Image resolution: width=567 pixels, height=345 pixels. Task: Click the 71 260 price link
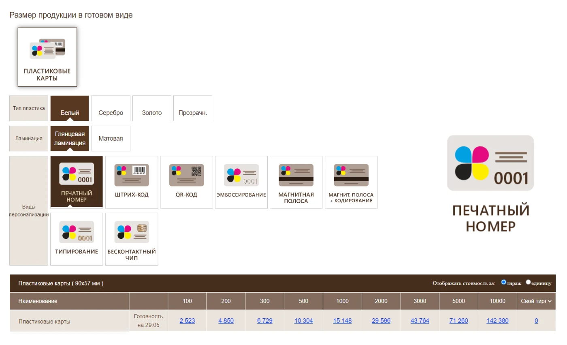point(459,321)
